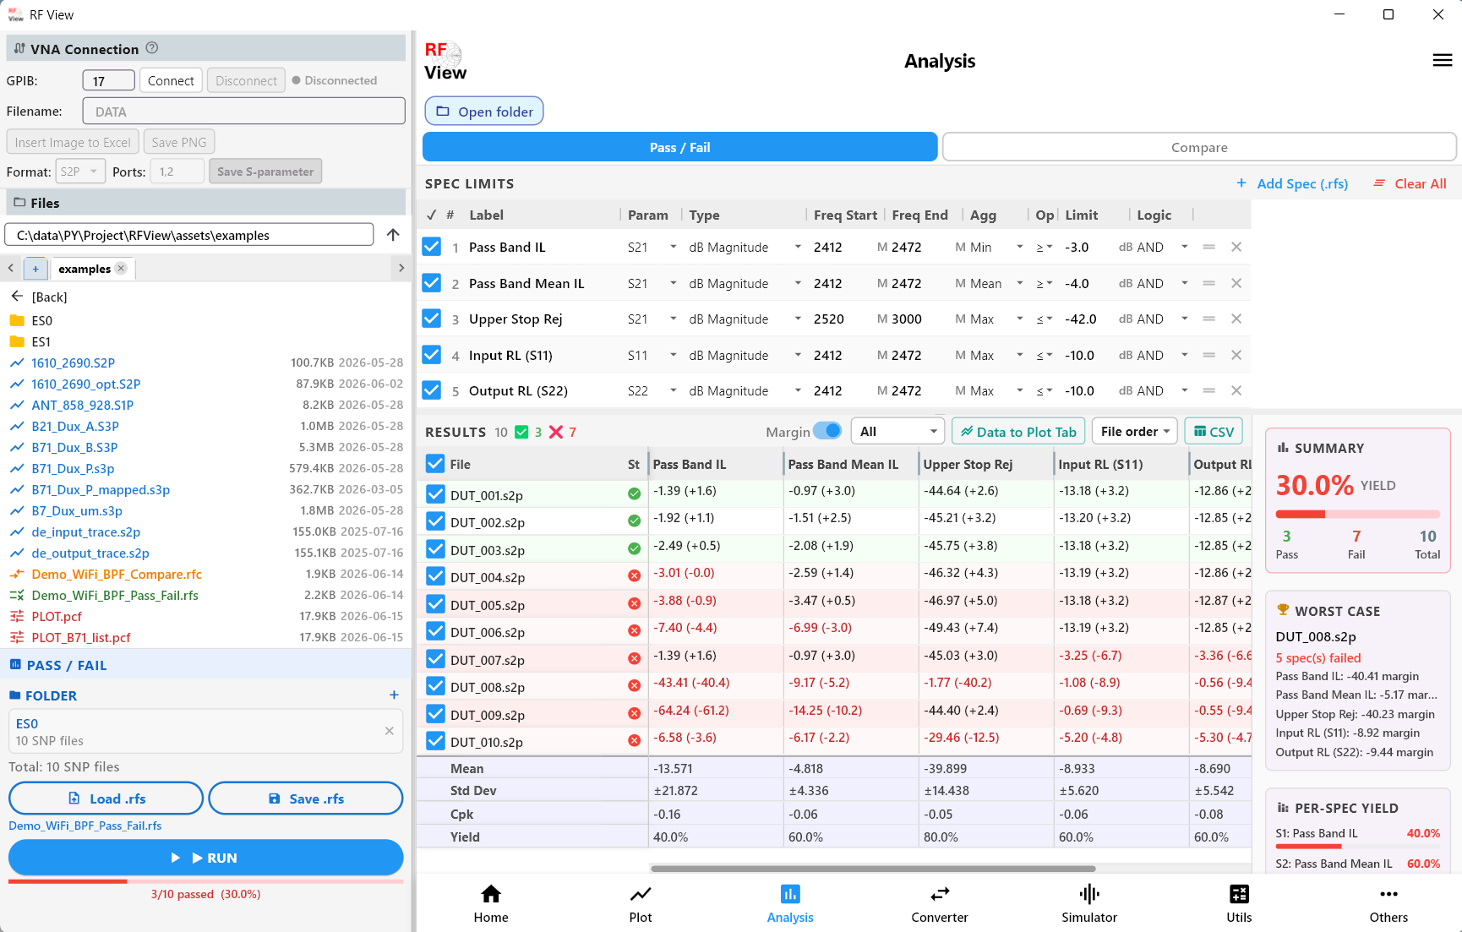Click the GPIB address input field
The height and width of the screenshot is (932, 1462).
tap(108, 80)
